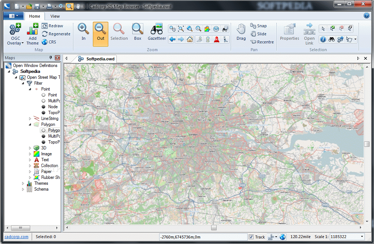
Task: Expand the Image tree node
Action: [30, 154]
